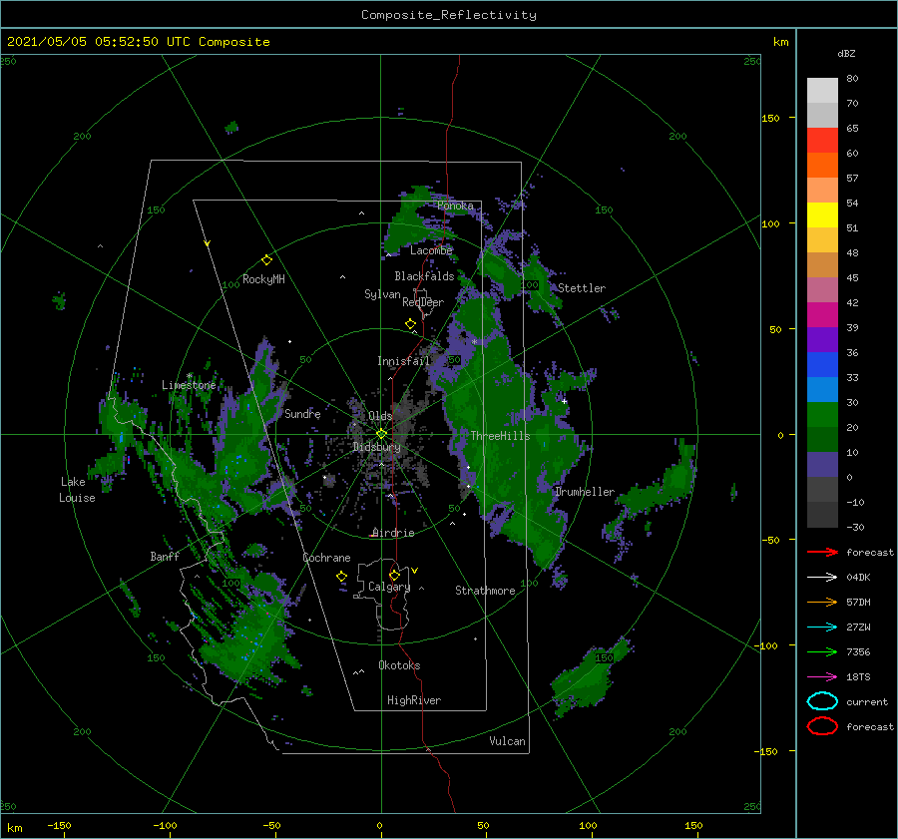Click the Composite_Reflectivity title
The height and width of the screenshot is (839, 898).
448,15
